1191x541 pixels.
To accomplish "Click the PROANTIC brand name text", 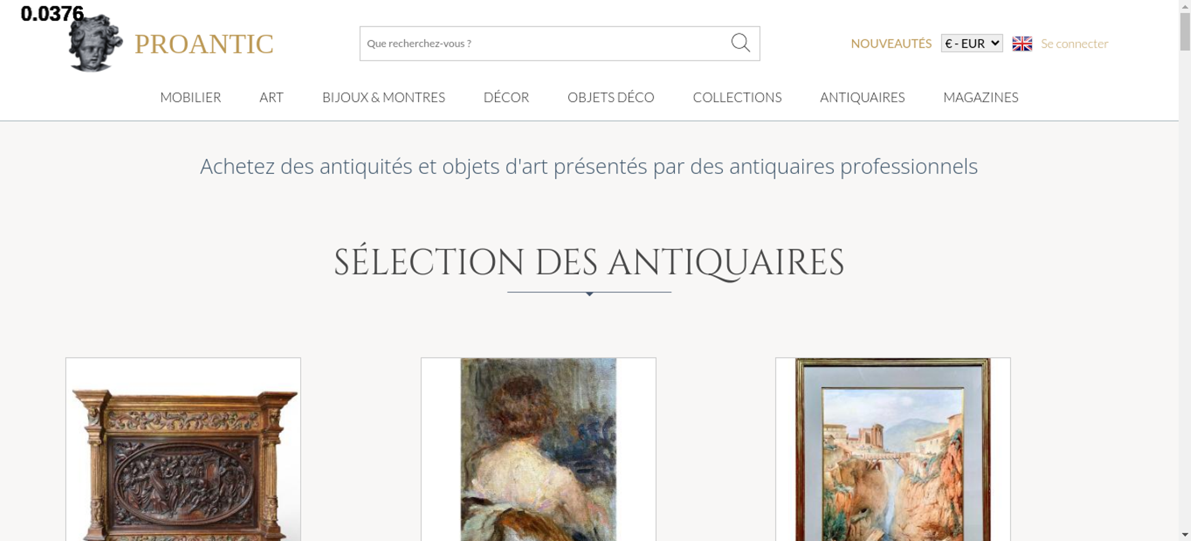I will click(204, 44).
